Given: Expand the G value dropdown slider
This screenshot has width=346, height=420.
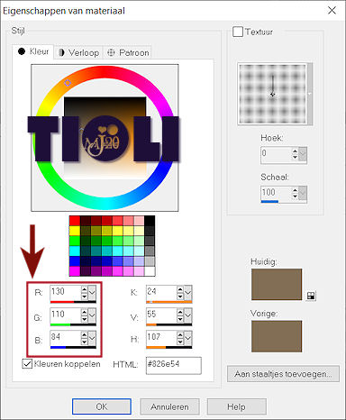Looking at the screenshot, I should [92, 315].
